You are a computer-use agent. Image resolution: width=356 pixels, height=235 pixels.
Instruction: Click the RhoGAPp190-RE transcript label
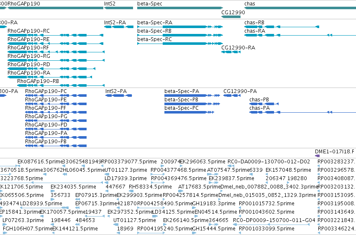[28, 39]
